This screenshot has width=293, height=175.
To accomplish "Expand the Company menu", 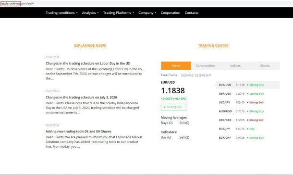I will click(147, 12).
